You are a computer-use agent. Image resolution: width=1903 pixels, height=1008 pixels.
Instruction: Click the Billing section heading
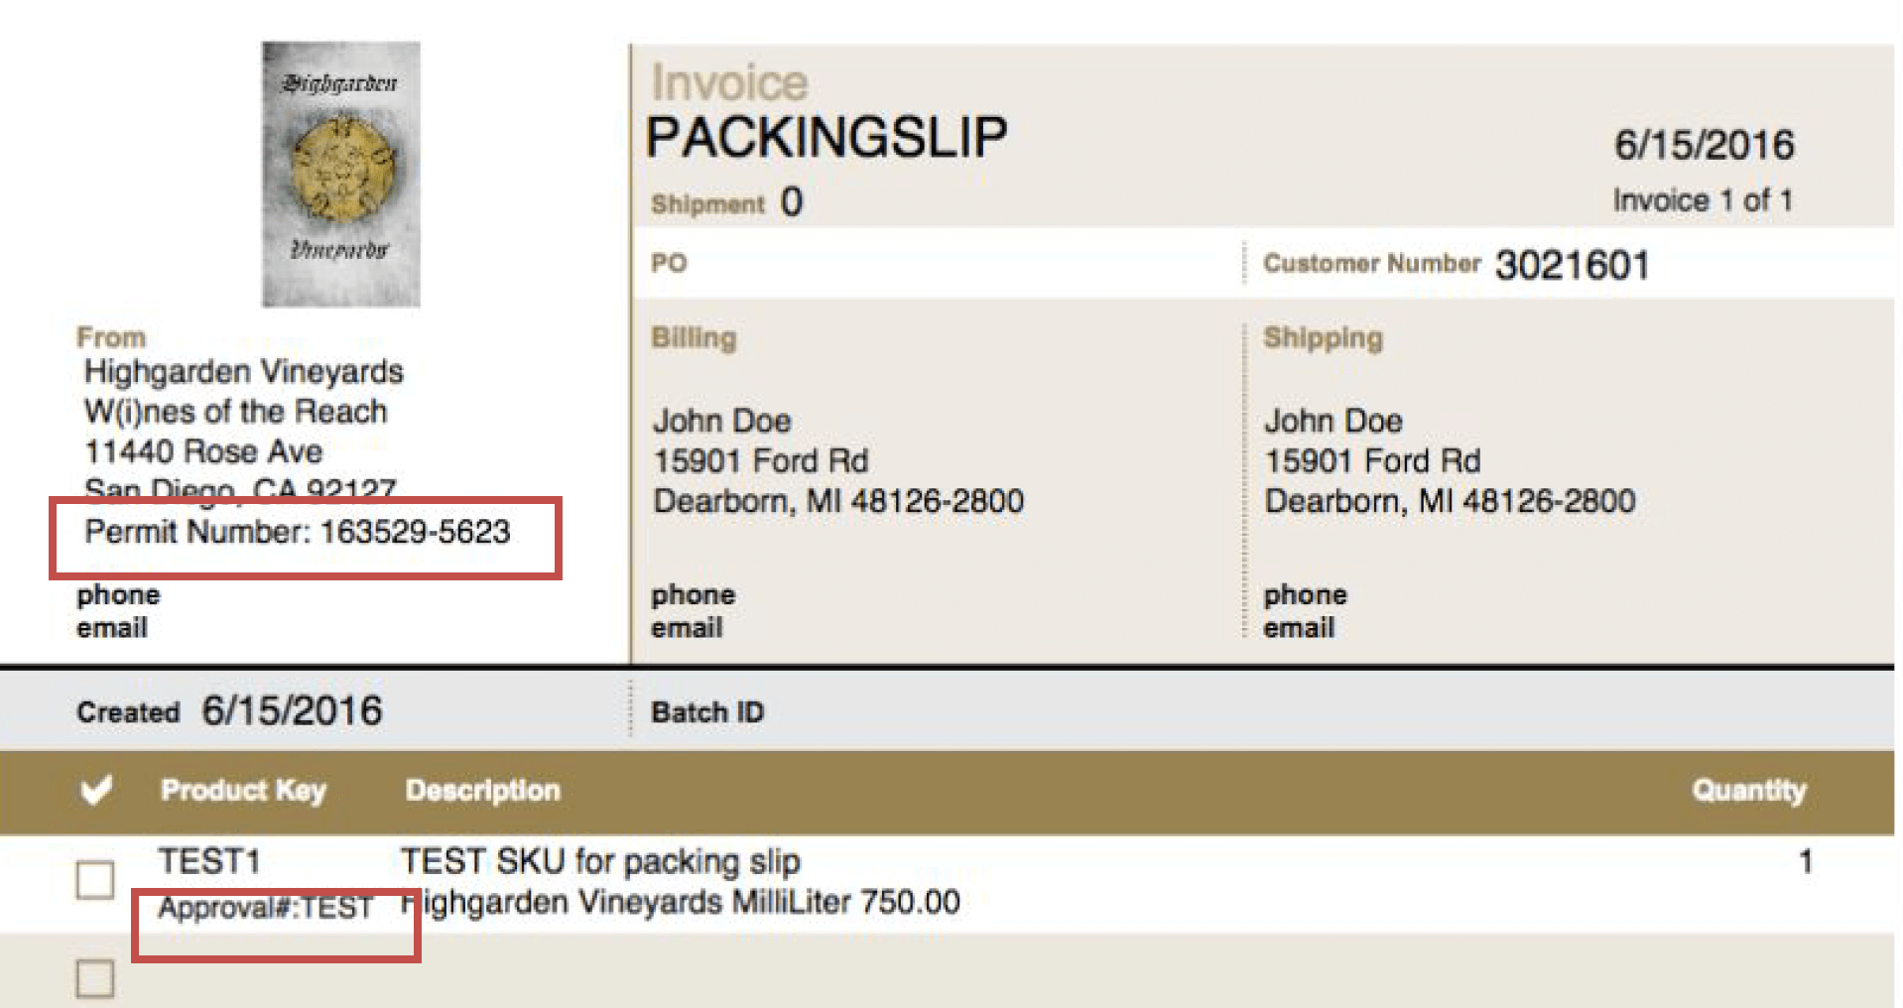point(694,338)
